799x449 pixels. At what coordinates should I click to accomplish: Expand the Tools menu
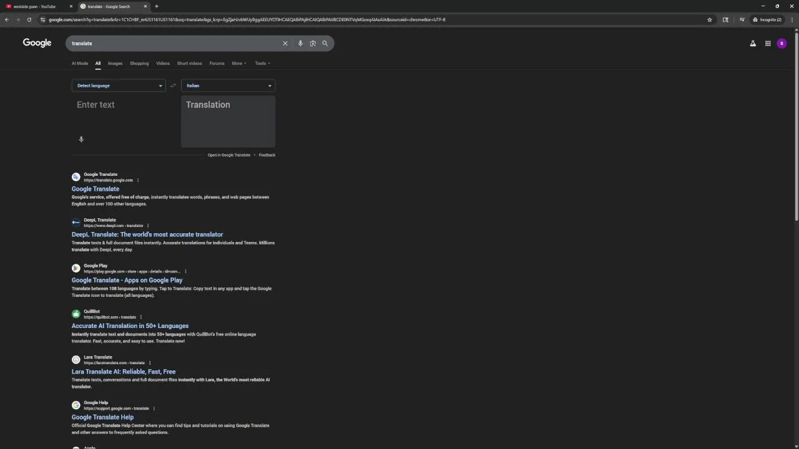(x=262, y=63)
